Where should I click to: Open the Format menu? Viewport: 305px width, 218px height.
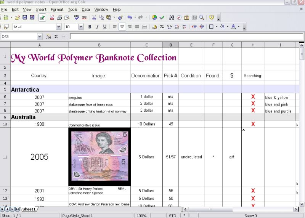click(57, 9)
